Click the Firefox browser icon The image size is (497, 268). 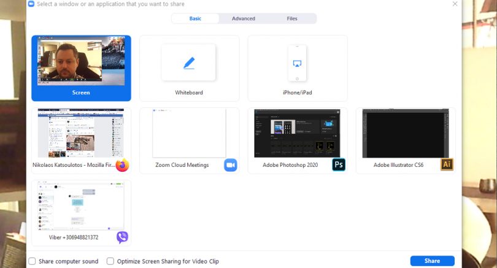click(x=122, y=165)
